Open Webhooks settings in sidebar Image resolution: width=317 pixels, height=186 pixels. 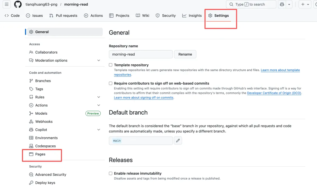point(44,122)
